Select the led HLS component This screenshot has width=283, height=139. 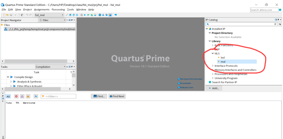pyautogui.click(x=222, y=58)
